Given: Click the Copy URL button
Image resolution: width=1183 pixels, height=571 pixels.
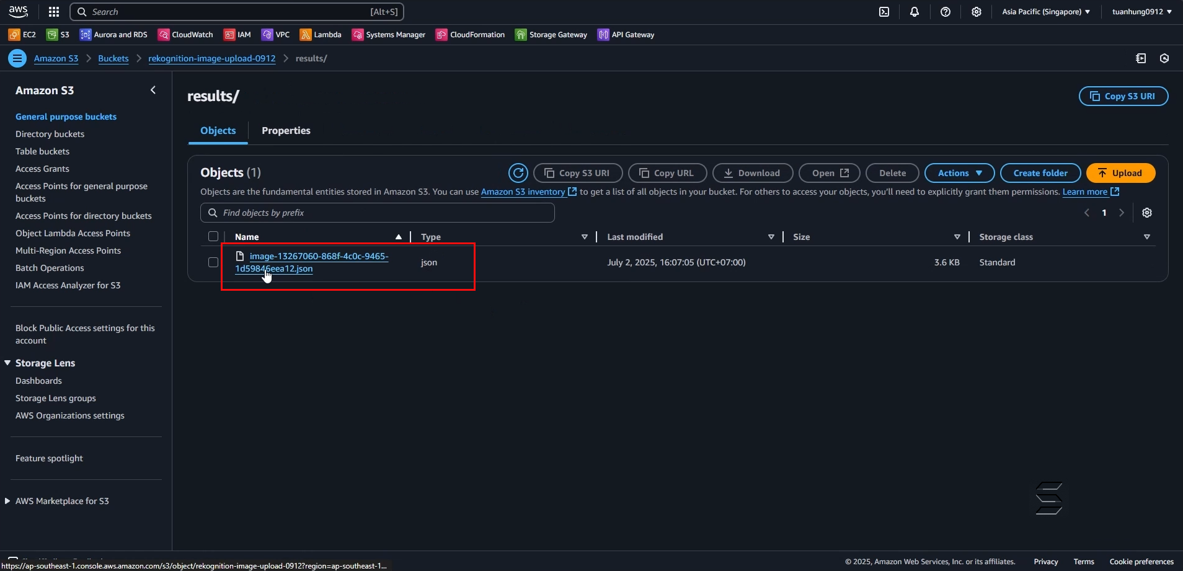Looking at the screenshot, I should pos(667,173).
